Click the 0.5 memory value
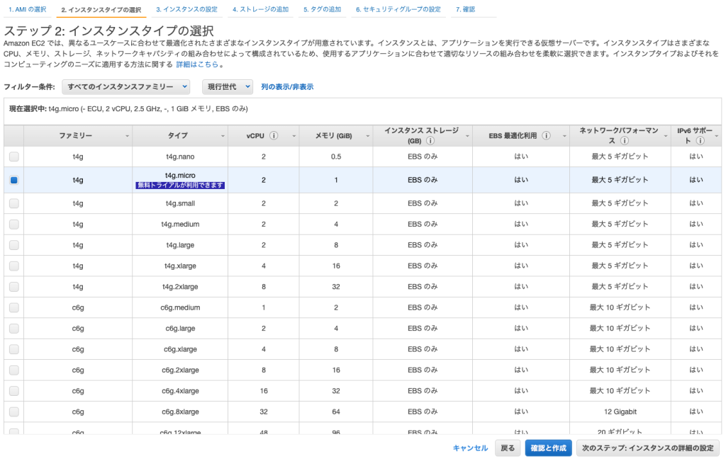This screenshot has height=466, width=726. coord(336,157)
